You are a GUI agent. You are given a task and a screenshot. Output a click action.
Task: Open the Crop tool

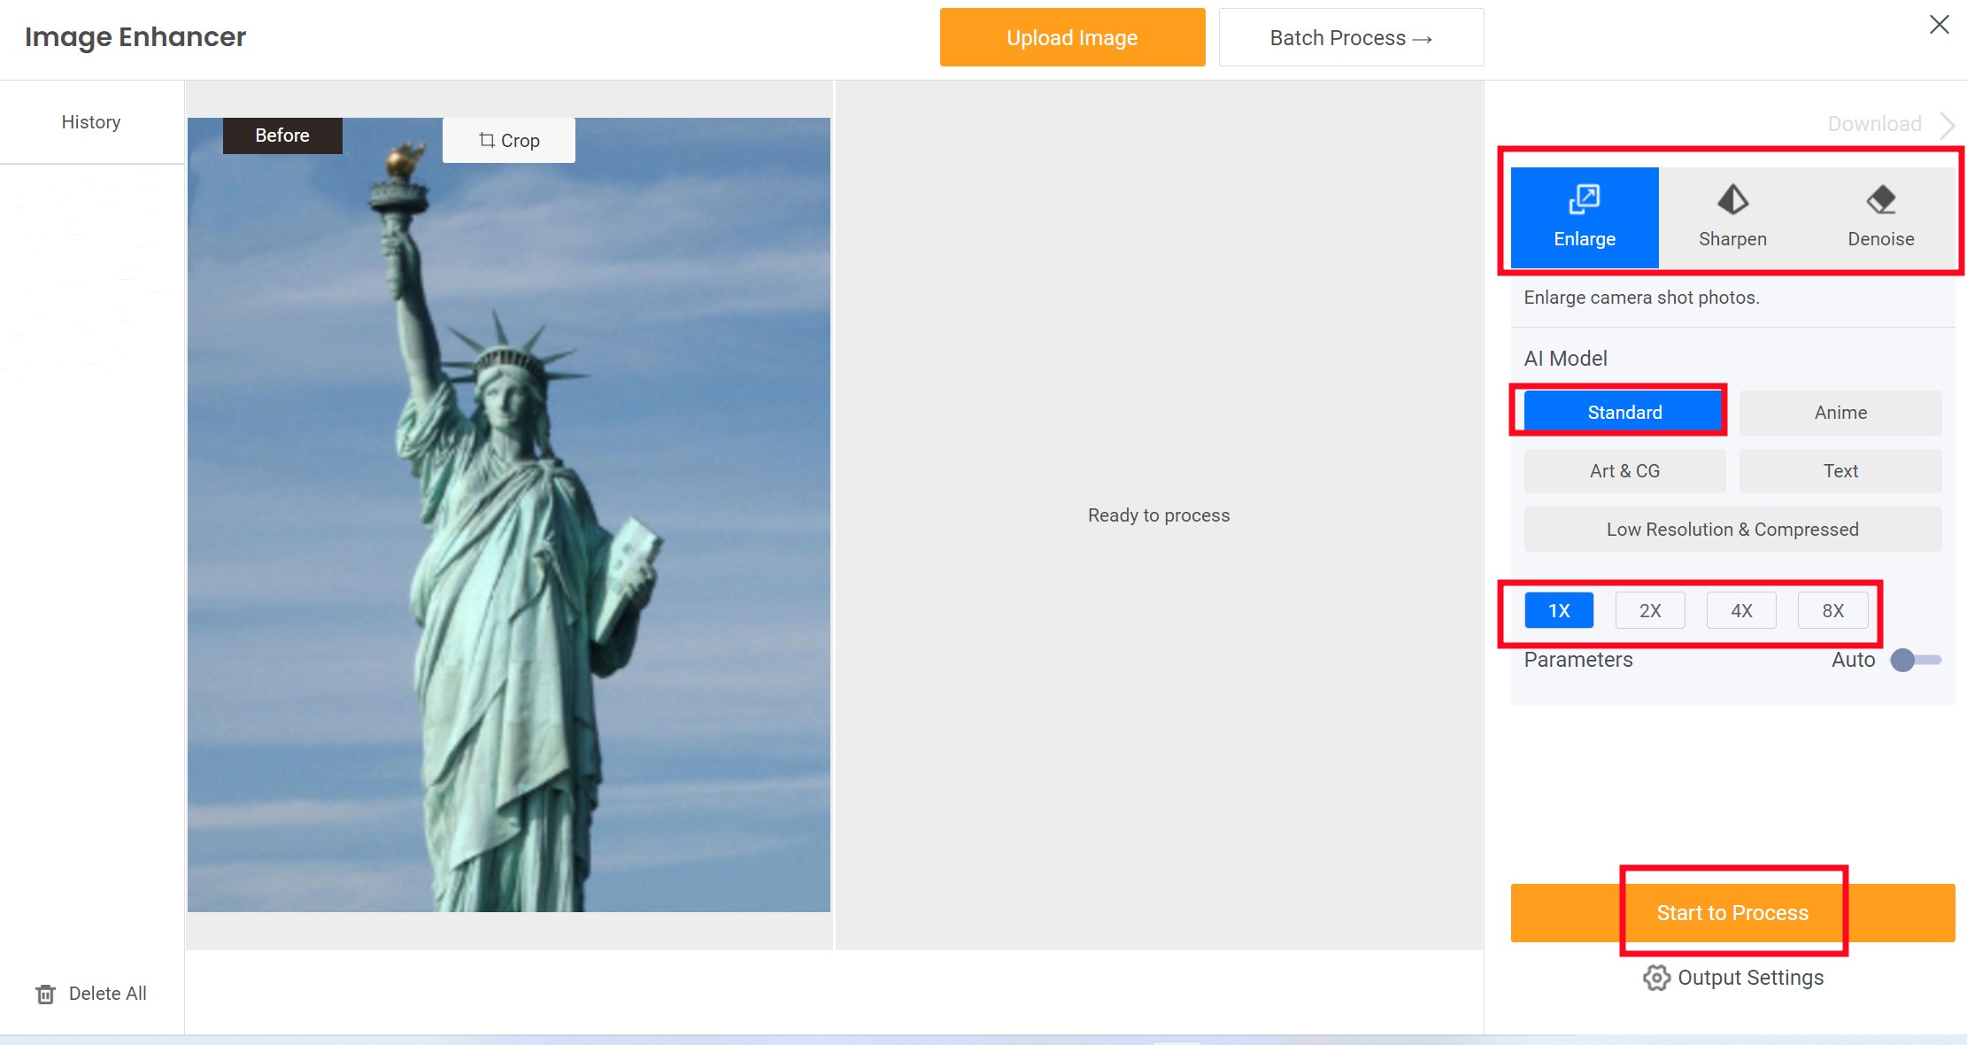point(509,140)
